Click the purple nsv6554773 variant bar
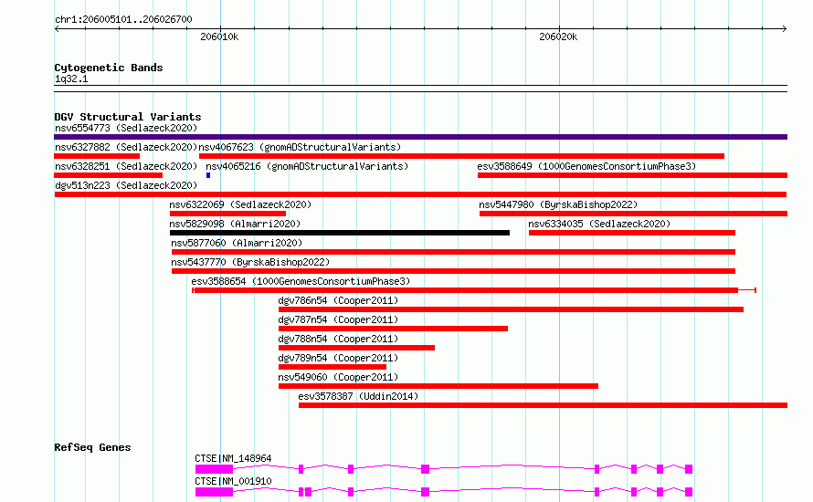The height and width of the screenshot is (502, 813). click(x=420, y=137)
